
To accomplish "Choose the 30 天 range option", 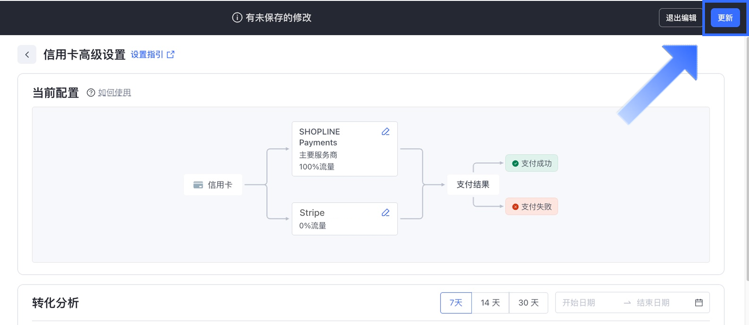I will [528, 303].
